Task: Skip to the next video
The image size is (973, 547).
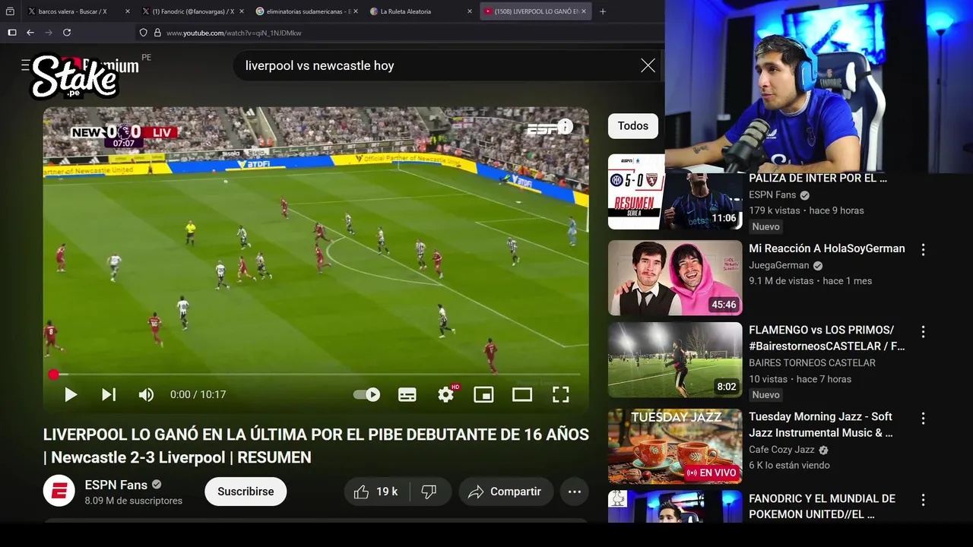Action: point(109,394)
